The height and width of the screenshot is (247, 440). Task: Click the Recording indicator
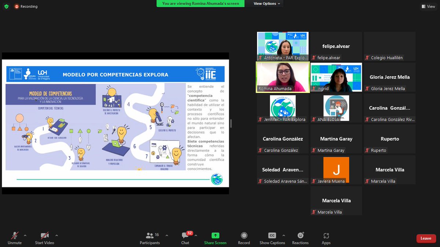coord(26,6)
